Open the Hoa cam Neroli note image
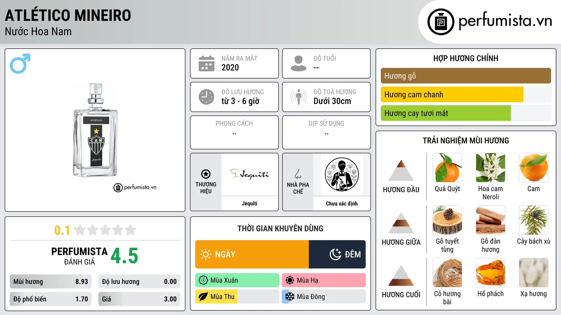Screen dimensions: 561x315 coord(491,168)
